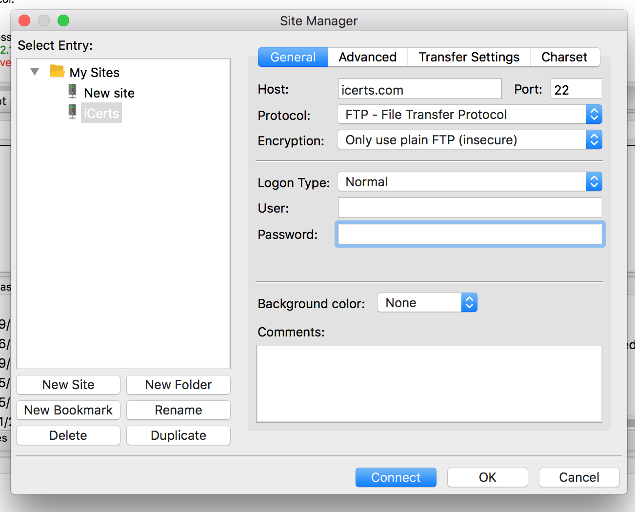Click the New Site button
The width and height of the screenshot is (635, 512).
(x=68, y=385)
